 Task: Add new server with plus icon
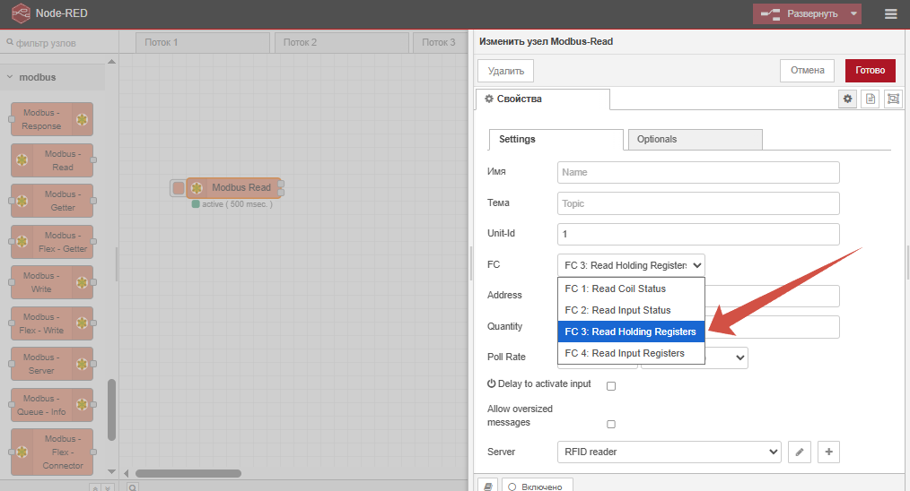click(x=828, y=452)
